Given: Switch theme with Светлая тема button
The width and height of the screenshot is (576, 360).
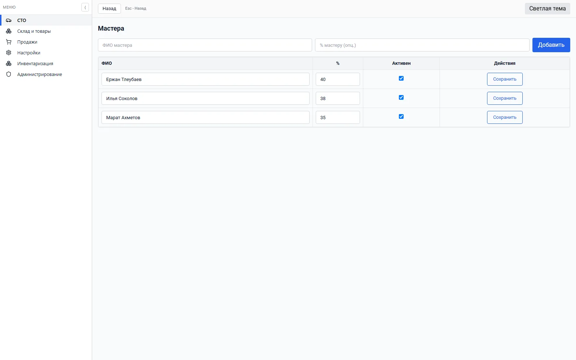Looking at the screenshot, I should [x=547, y=8].
